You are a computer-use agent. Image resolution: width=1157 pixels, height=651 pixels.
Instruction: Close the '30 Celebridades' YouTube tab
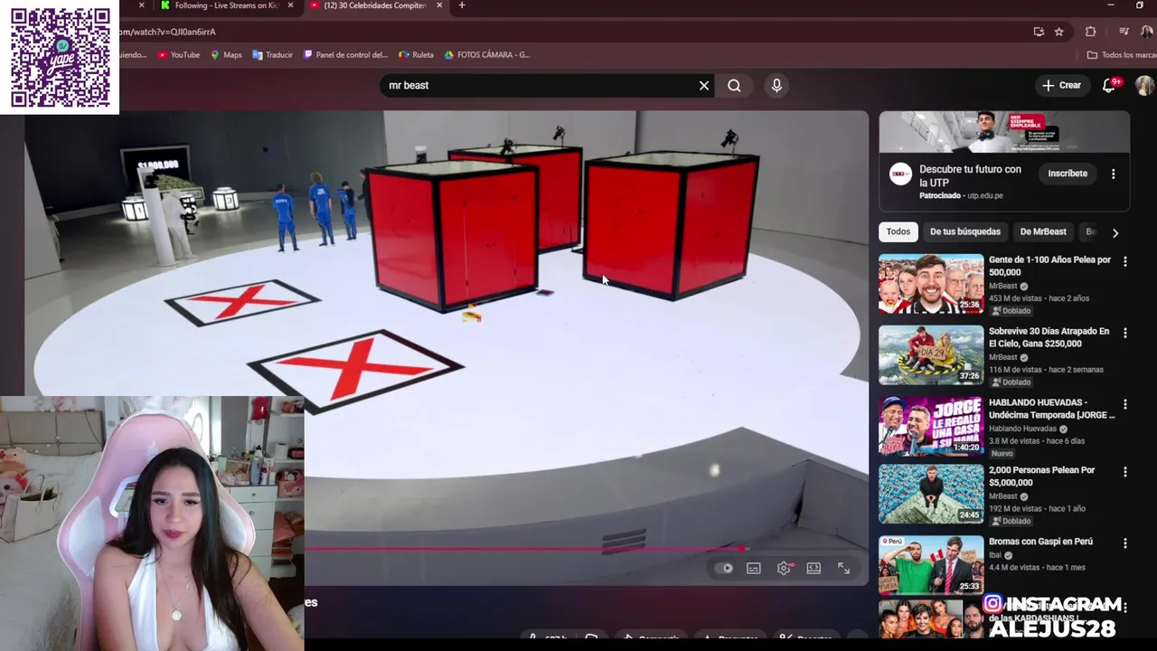coord(438,5)
